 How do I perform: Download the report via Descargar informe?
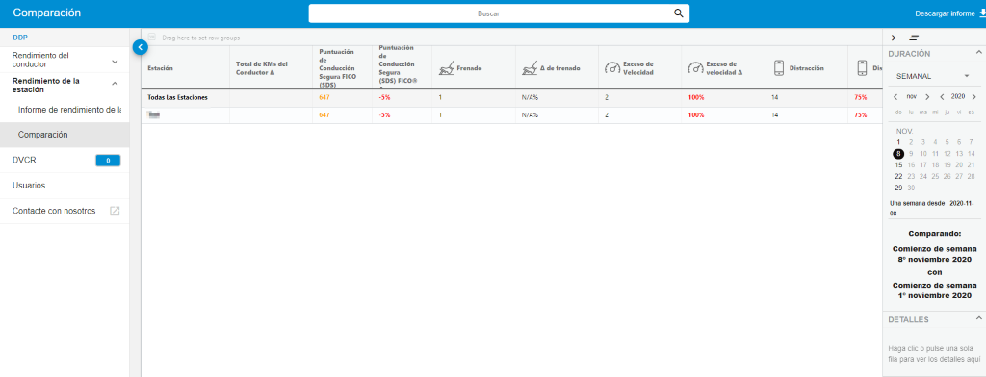pos(950,13)
